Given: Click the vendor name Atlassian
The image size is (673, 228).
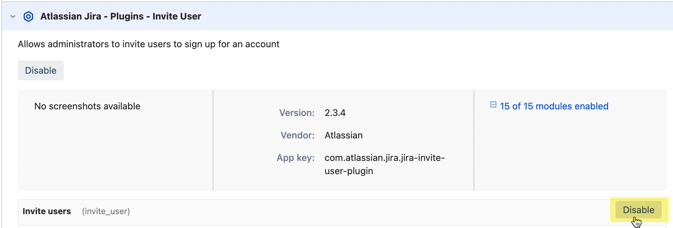Looking at the screenshot, I should coord(343,135).
